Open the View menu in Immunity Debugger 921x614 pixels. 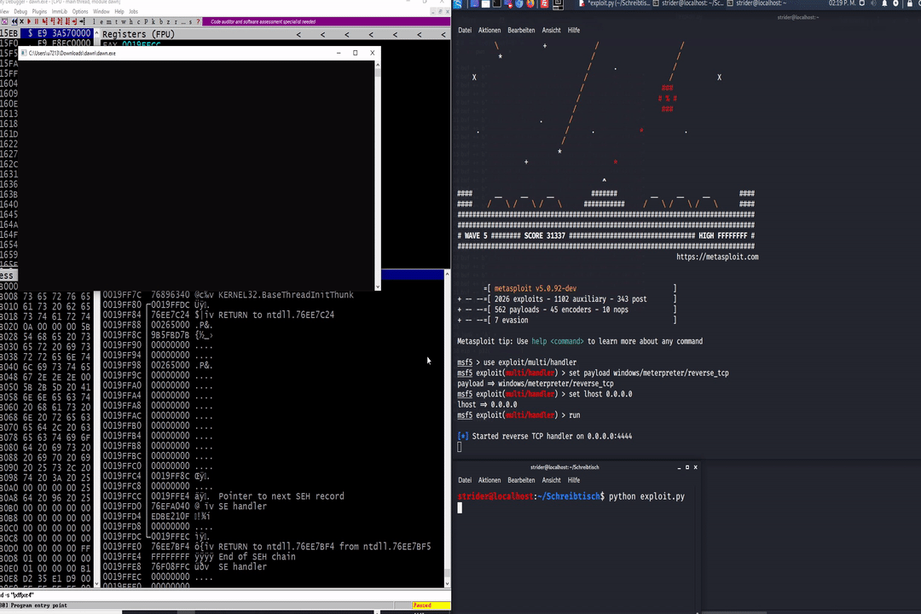click(x=5, y=12)
